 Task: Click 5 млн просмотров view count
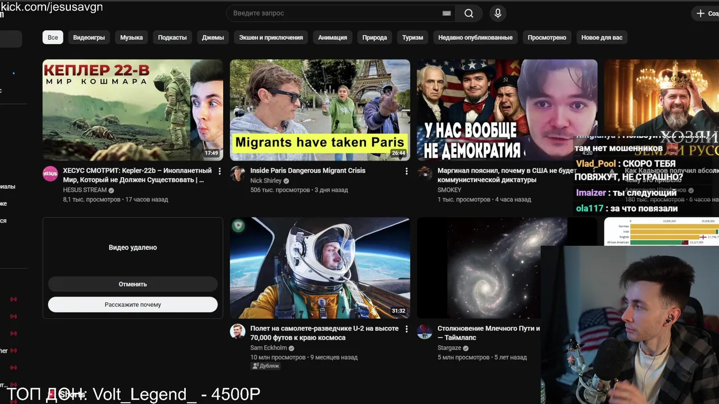point(463,357)
